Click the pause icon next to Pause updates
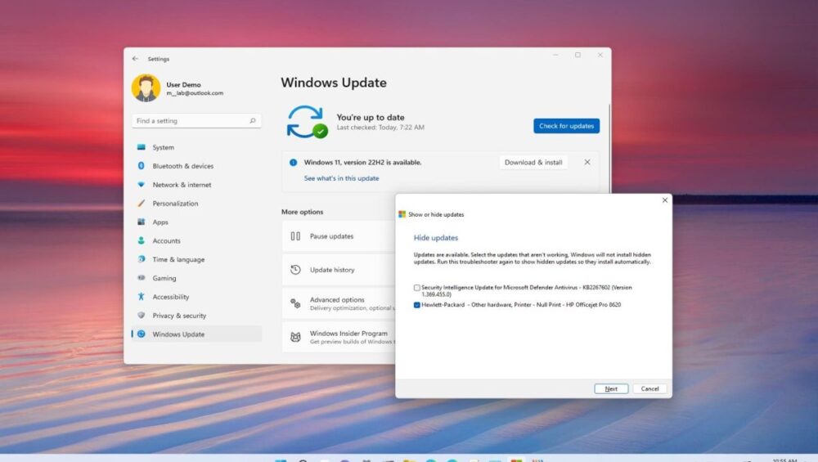 click(x=295, y=236)
